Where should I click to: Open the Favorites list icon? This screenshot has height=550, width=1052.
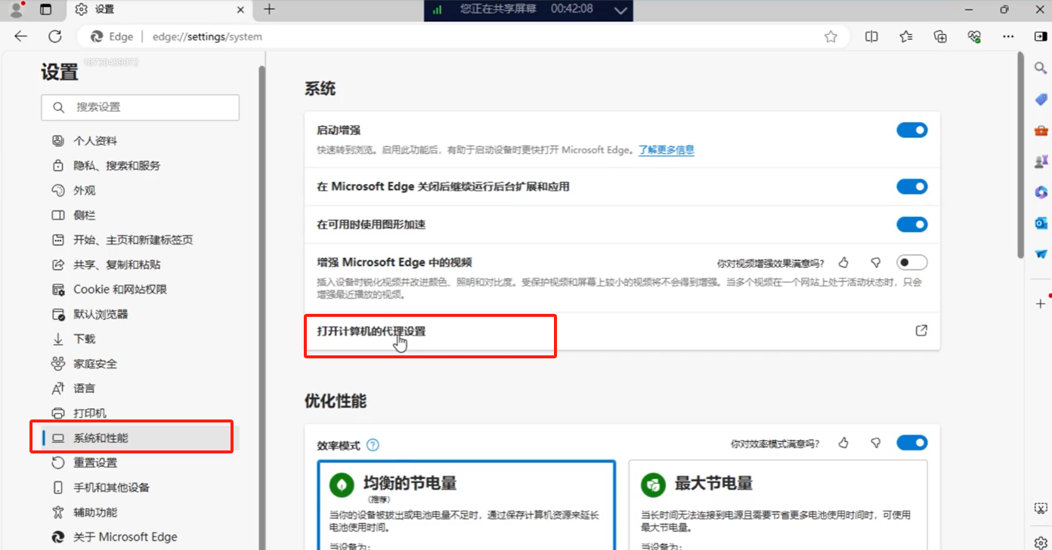point(906,36)
